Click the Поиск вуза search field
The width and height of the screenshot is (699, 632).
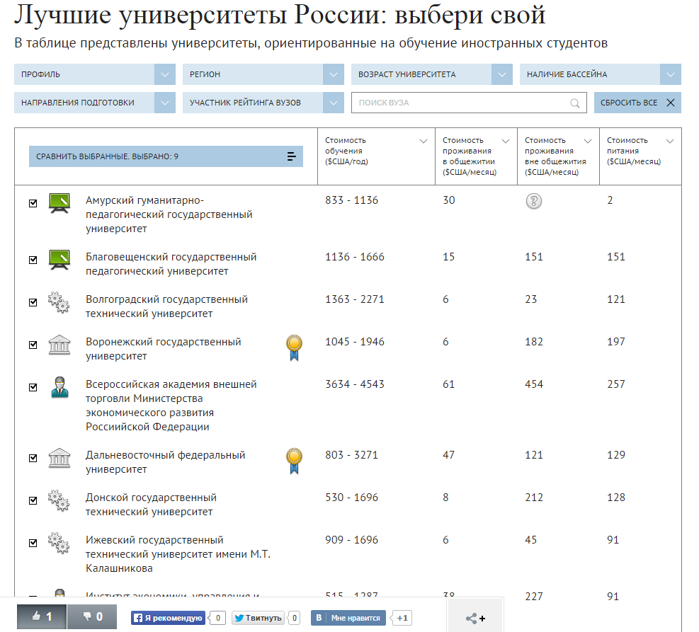[469, 103]
